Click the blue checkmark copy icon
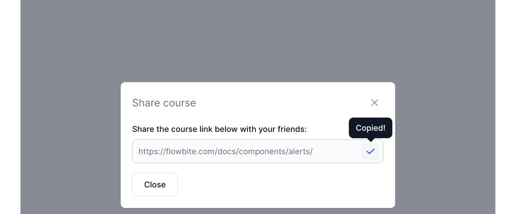 371,151
